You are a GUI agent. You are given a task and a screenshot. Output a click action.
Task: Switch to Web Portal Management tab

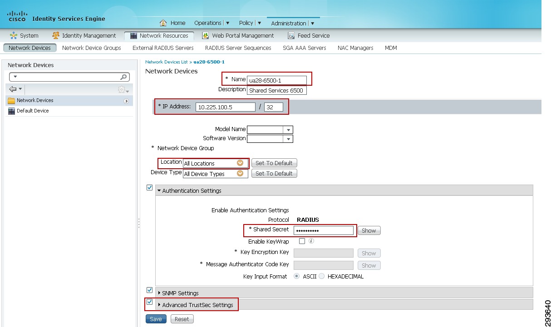click(238, 35)
